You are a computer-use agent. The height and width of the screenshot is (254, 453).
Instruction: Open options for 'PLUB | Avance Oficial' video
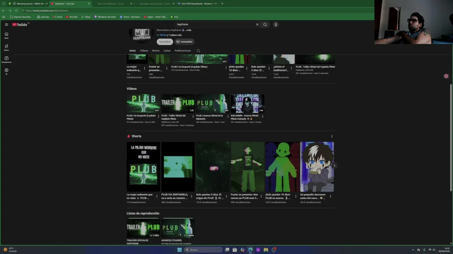(228, 116)
